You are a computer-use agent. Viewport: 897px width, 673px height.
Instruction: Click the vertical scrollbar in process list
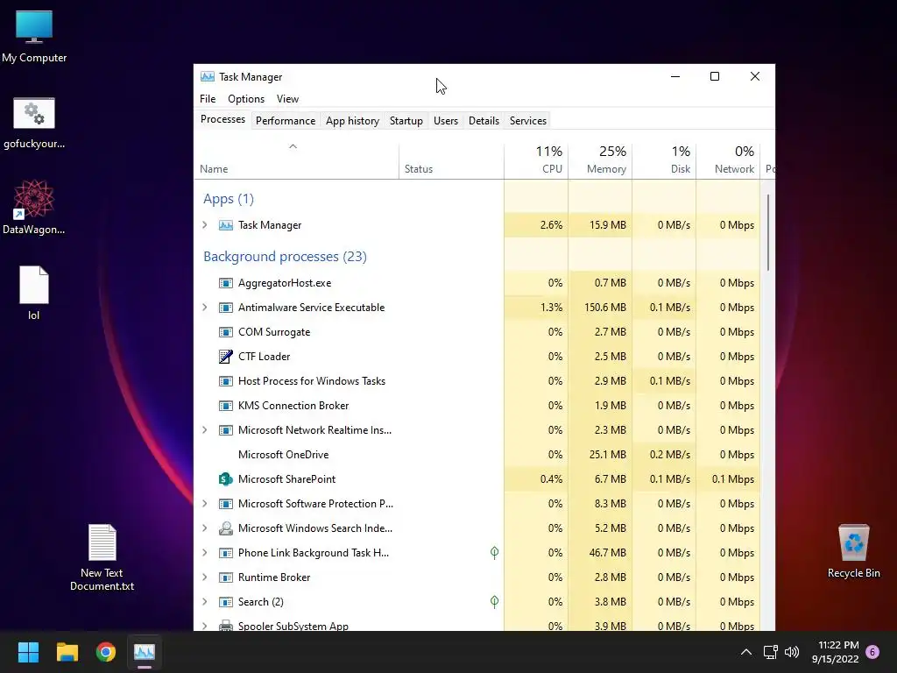pyautogui.click(x=768, y=232)
